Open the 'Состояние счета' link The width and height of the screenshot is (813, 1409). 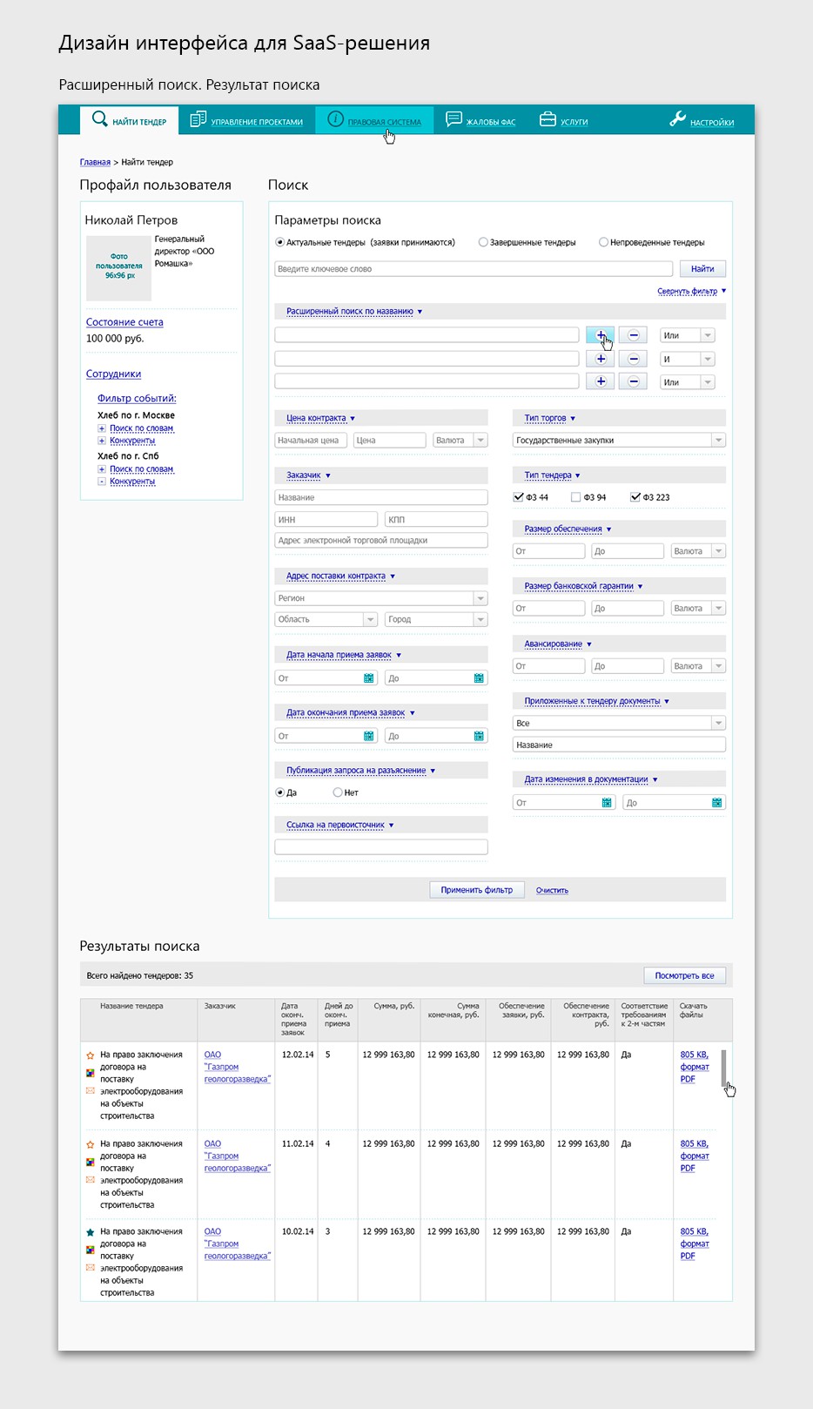124,322
